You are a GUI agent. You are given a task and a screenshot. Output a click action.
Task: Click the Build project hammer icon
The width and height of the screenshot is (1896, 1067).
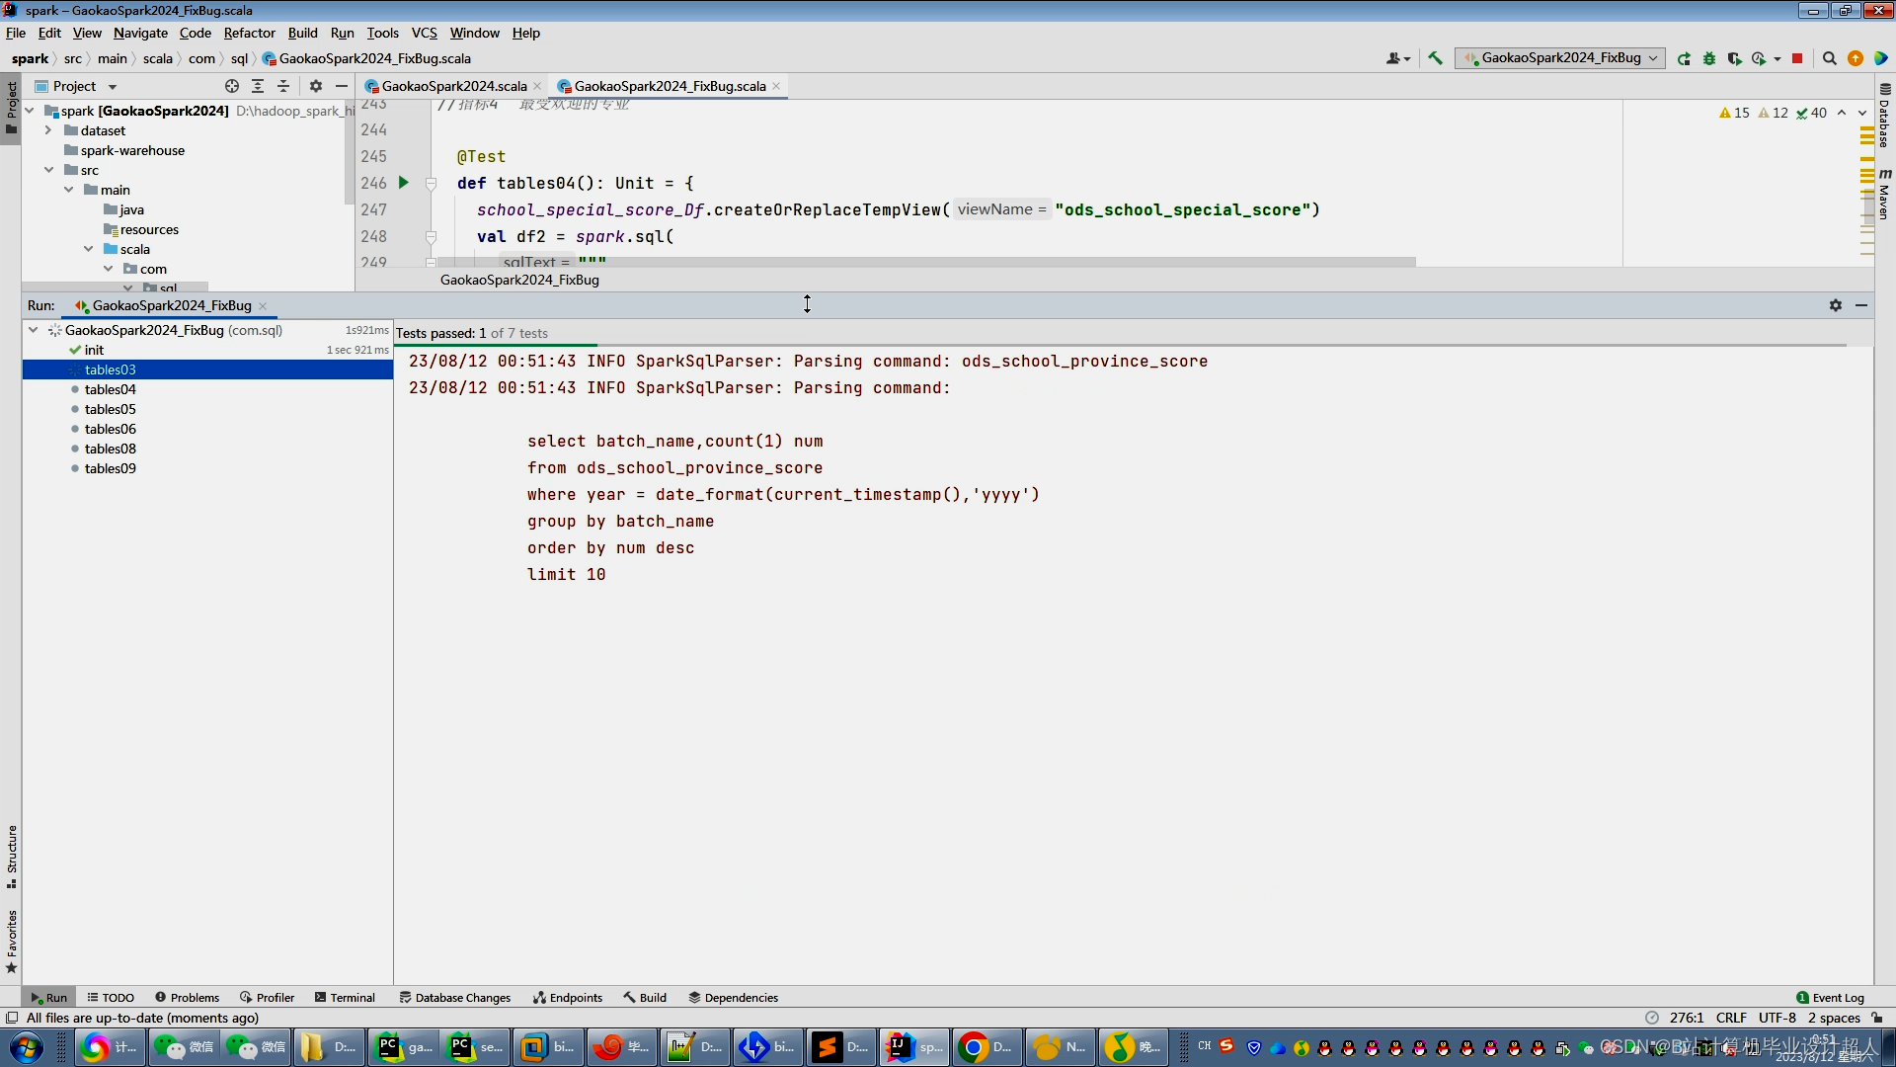(x=1435, y=58)
